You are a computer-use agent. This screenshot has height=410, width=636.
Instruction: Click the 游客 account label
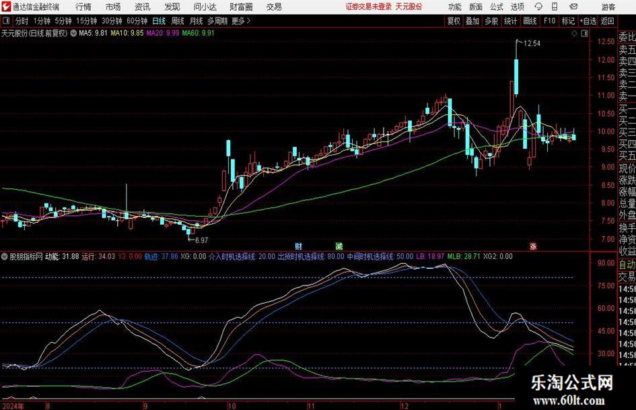pos(608,7)
